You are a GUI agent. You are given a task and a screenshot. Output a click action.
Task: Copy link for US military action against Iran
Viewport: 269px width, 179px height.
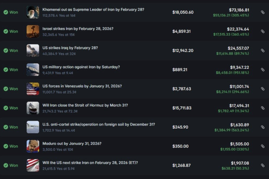[x=263, y=70]
